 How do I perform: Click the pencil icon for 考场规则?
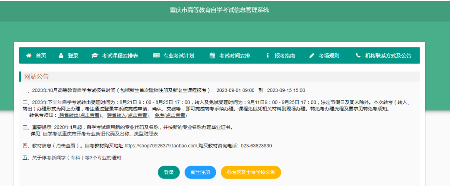coord(312,56)
